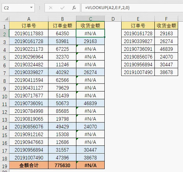183x172 pixels.
Task: Click the 金额合计 total label cell
Action: pyautogui.click(x=29, y=165)
